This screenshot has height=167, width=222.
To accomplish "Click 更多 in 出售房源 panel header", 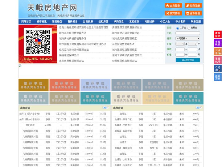I will pos(106,108).
